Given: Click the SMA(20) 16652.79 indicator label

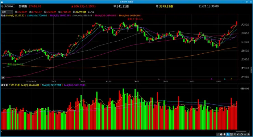Looking at the screenshot, I should pos(60,16).
